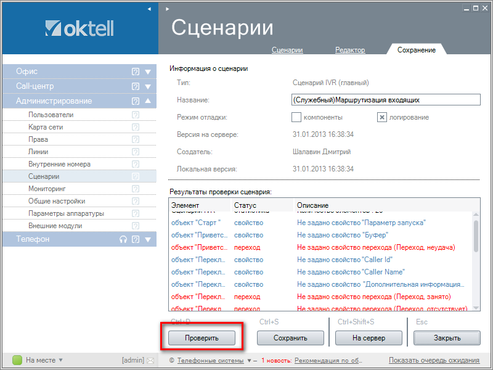
Task: Collapse left panel with the arrow icon
Action: pos(149,9)
